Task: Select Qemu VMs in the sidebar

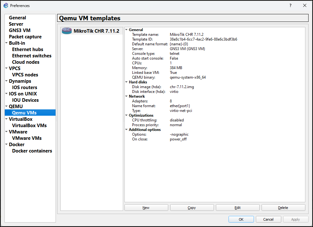Action: pyautogui.click(x=30, y=113)
